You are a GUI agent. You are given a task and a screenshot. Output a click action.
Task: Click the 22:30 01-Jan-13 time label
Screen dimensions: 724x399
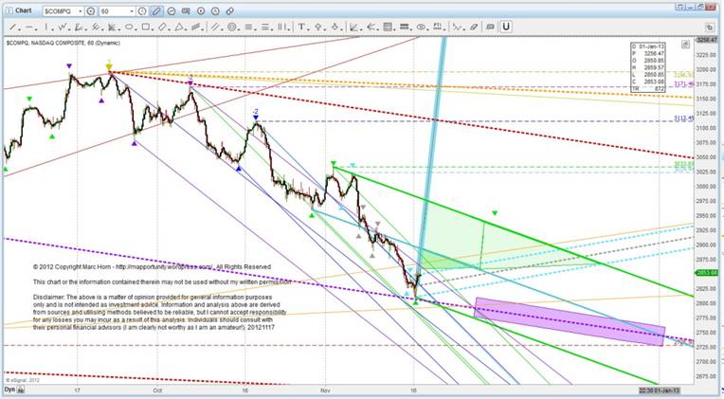click(660, 390)
